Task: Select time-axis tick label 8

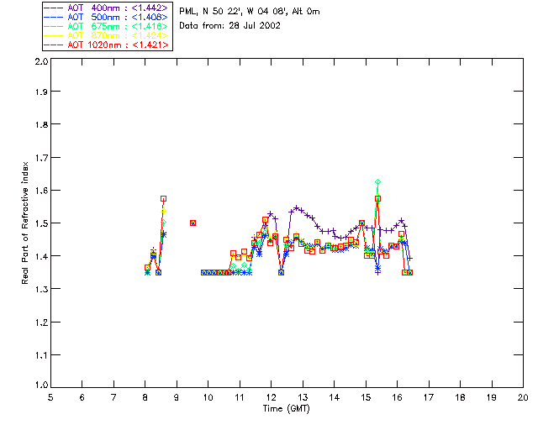Action: click(145, 397)
